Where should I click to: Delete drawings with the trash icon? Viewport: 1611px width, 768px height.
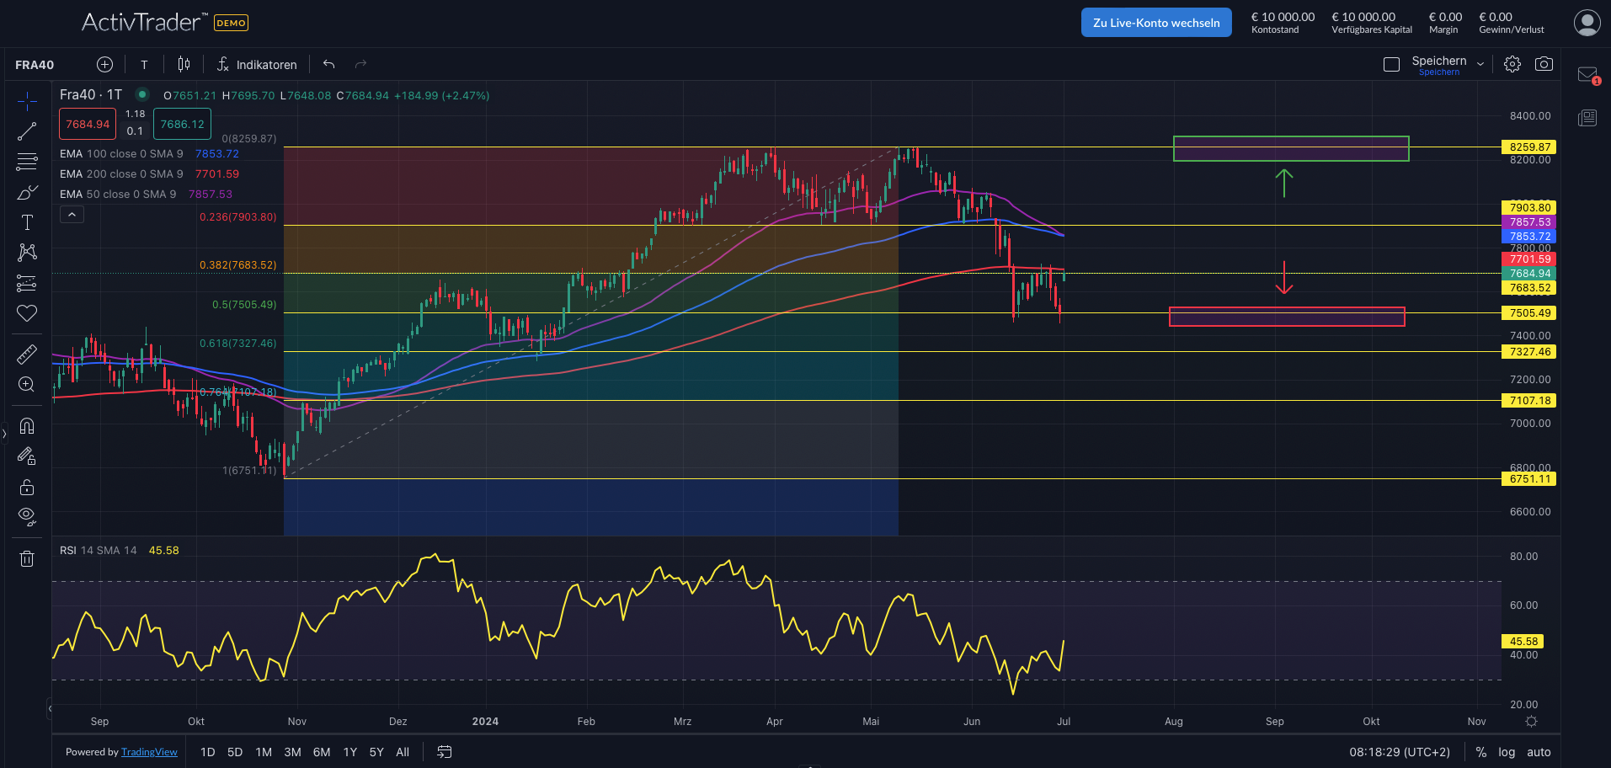[27, 558]
